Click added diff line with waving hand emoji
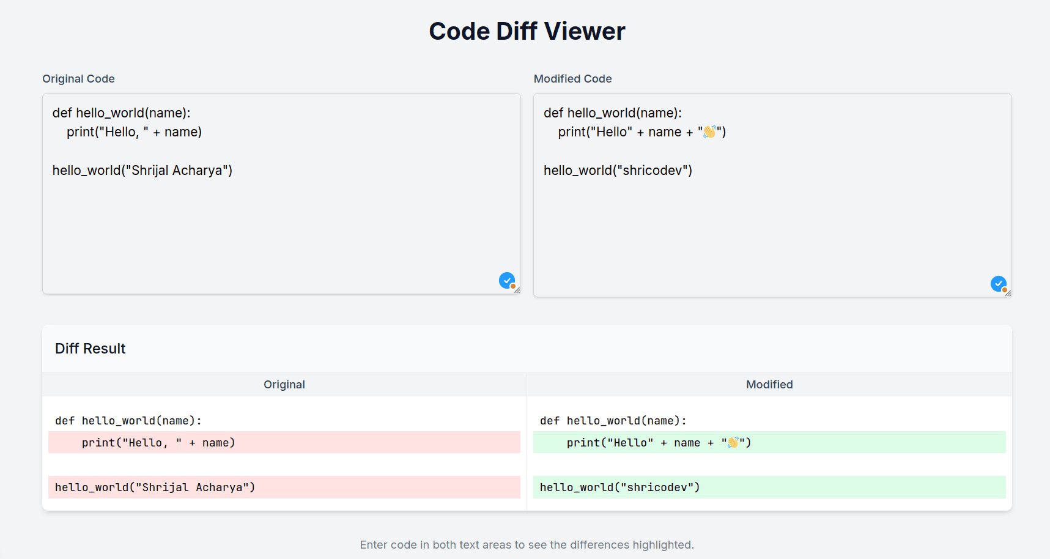 769,443
